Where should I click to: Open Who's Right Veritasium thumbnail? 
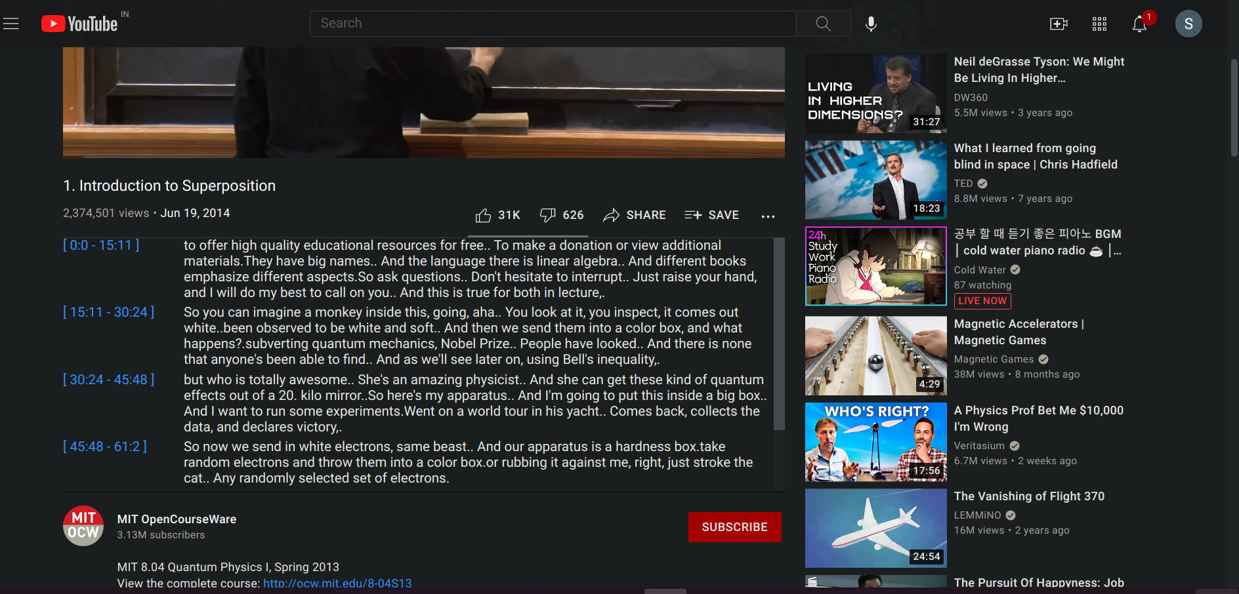(876, 442)
